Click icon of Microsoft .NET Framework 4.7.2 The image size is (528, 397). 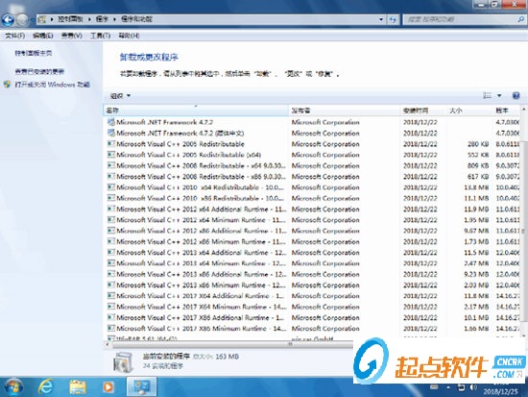pos(110,122)
